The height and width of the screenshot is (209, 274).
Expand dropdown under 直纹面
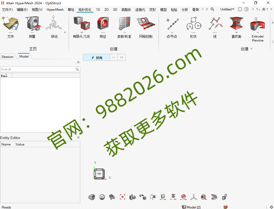tap(236, 32)
